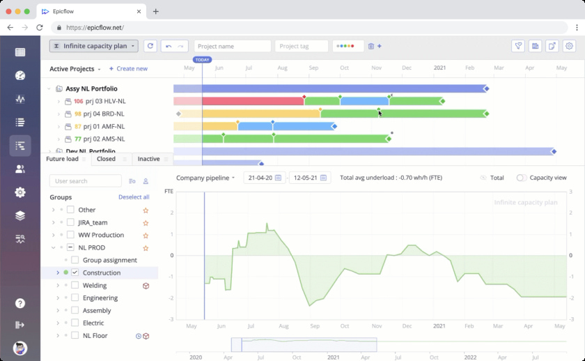Open the colored dots priority filter

(348, 46)
